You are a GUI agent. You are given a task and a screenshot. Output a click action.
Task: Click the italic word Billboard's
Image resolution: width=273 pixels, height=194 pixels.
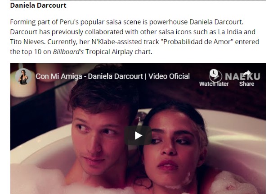(68, 52)
